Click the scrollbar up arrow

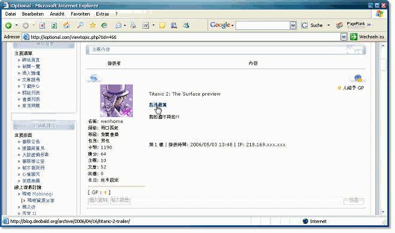[x=383, y=46]
